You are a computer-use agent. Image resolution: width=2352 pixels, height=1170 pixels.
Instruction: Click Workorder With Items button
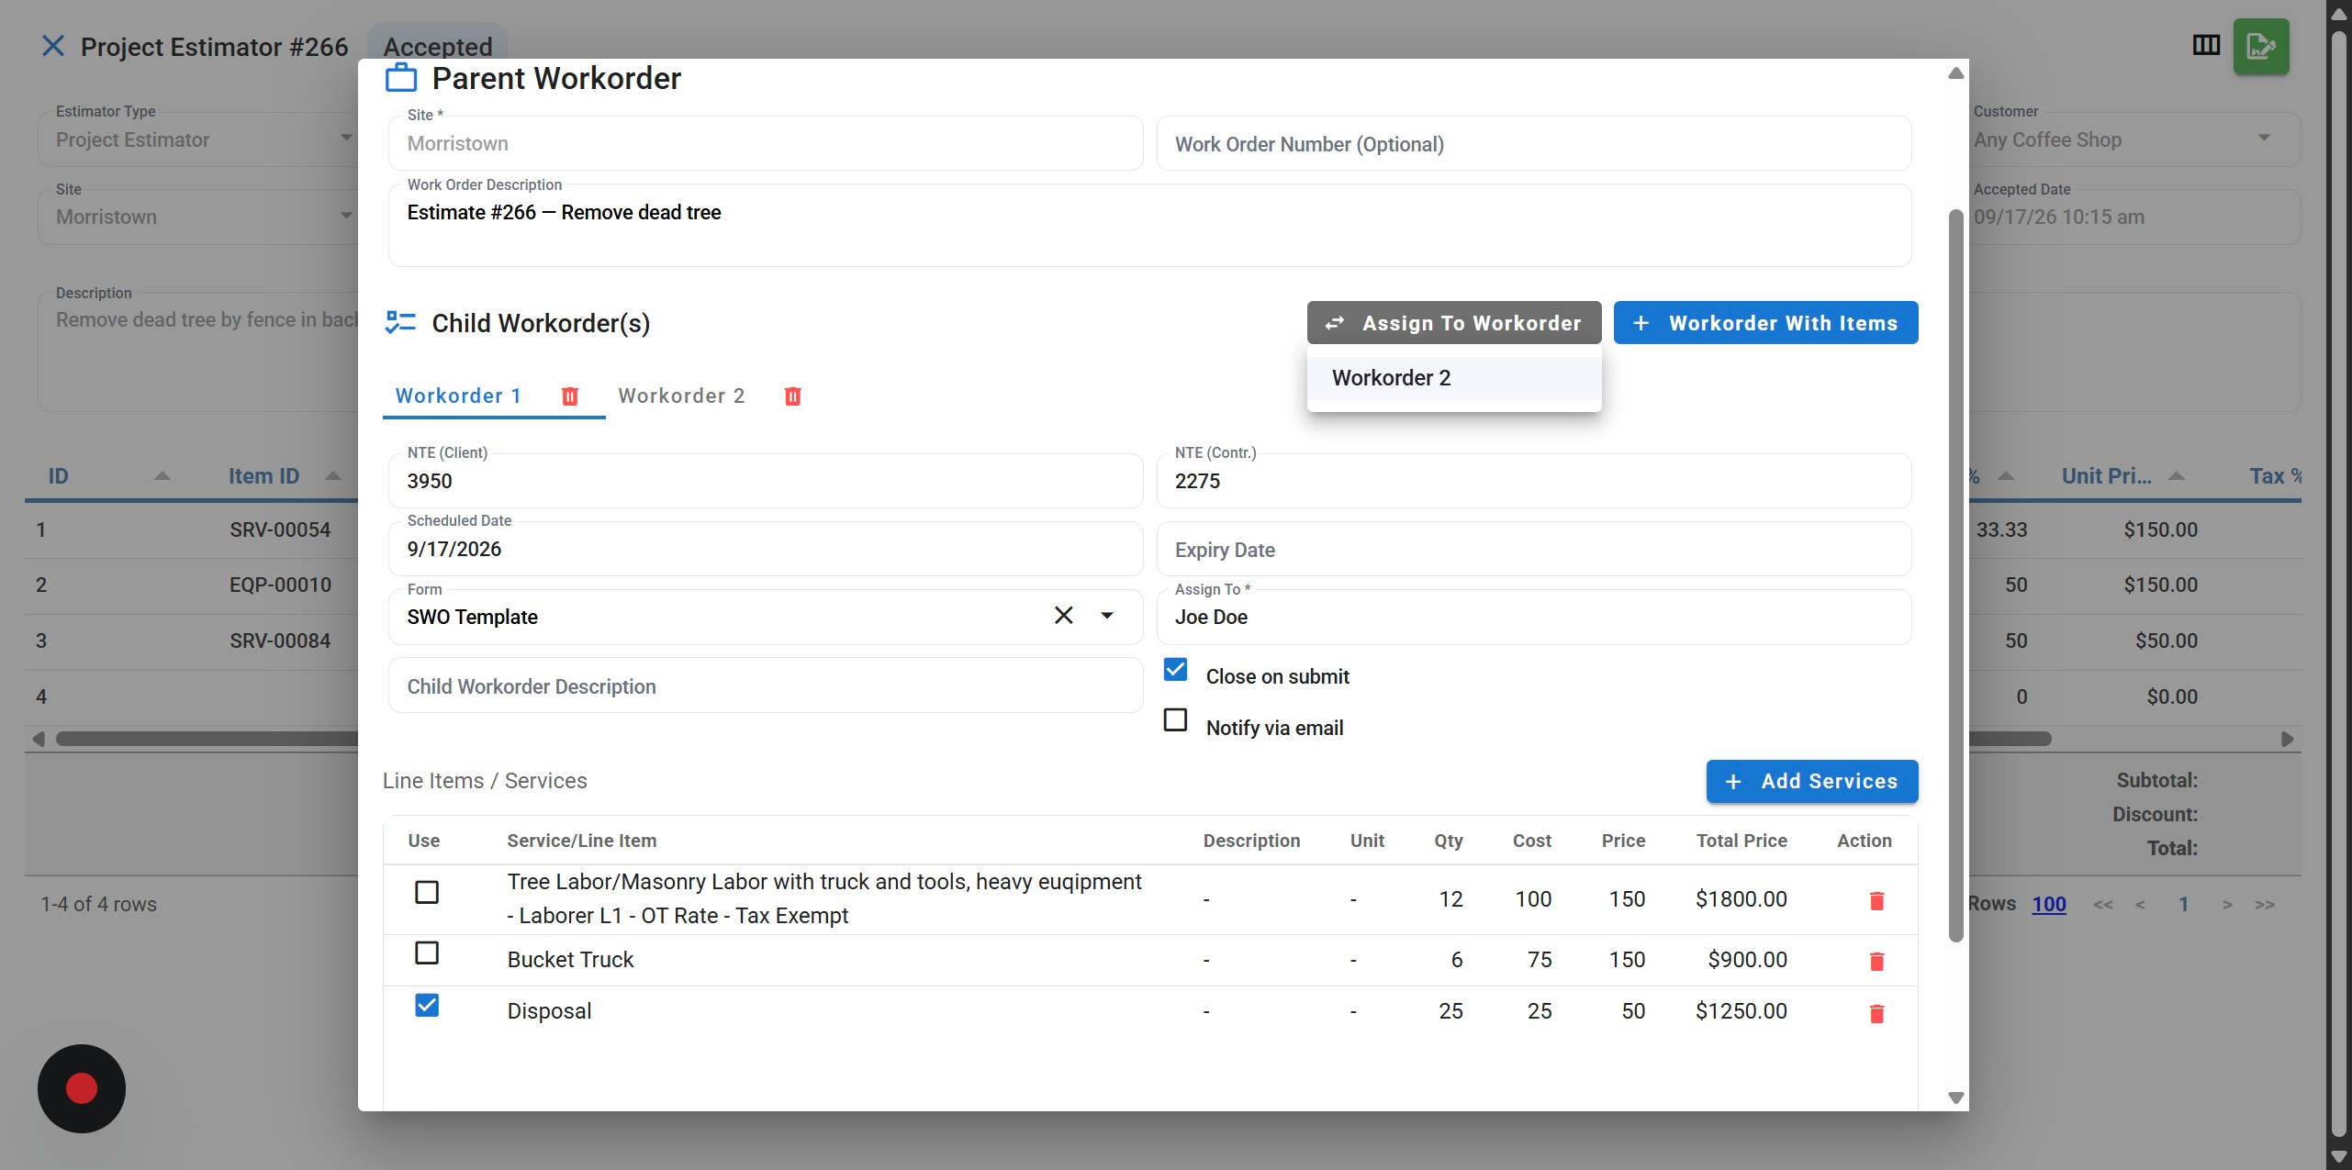click(x=1765, y=323)
